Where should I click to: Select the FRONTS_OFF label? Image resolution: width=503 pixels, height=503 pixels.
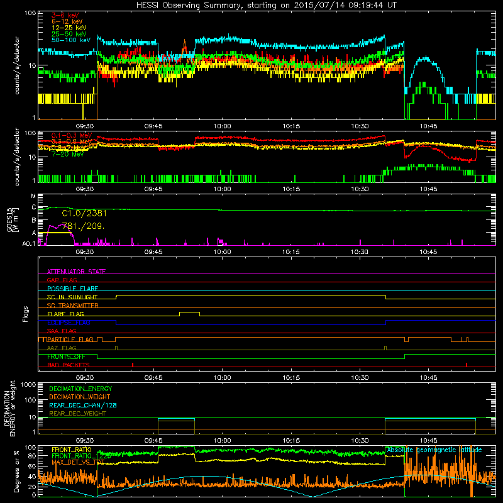(x=66, y=357)
